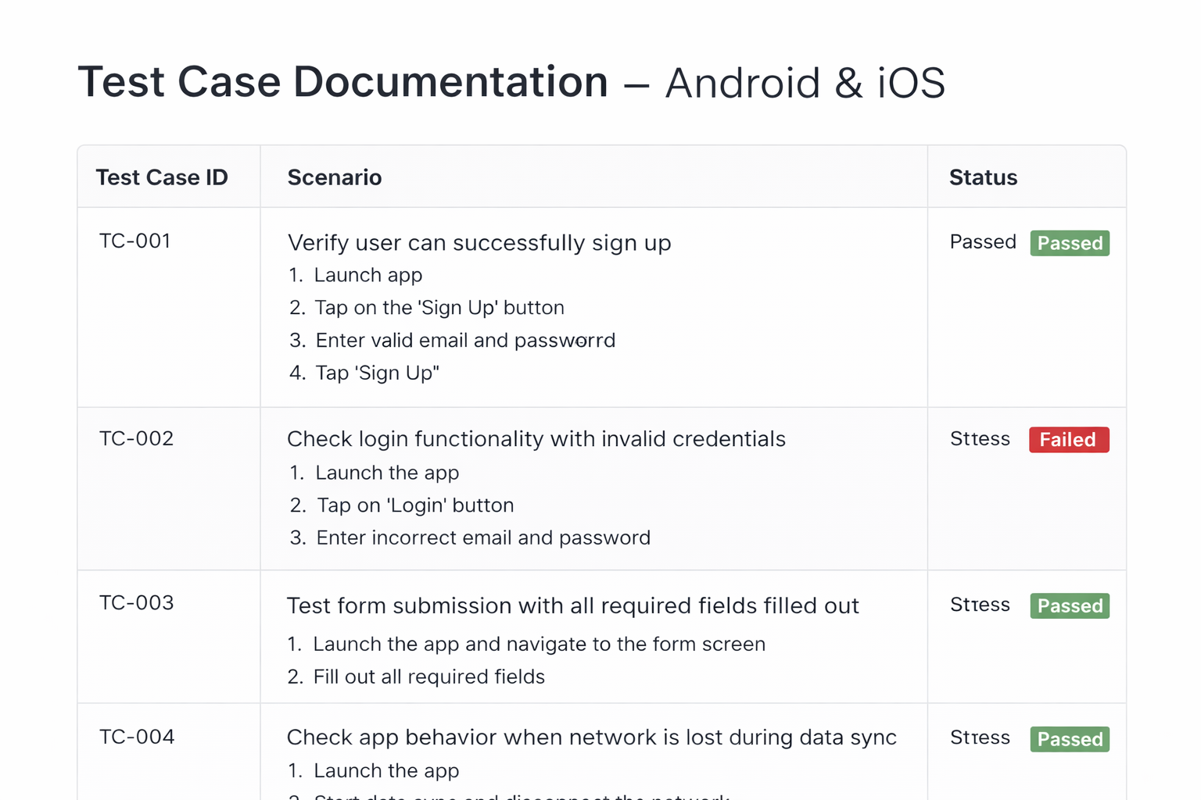Click the Status column header
The height and width of the screenshot is (800, 1201).
tap(983, 177)
